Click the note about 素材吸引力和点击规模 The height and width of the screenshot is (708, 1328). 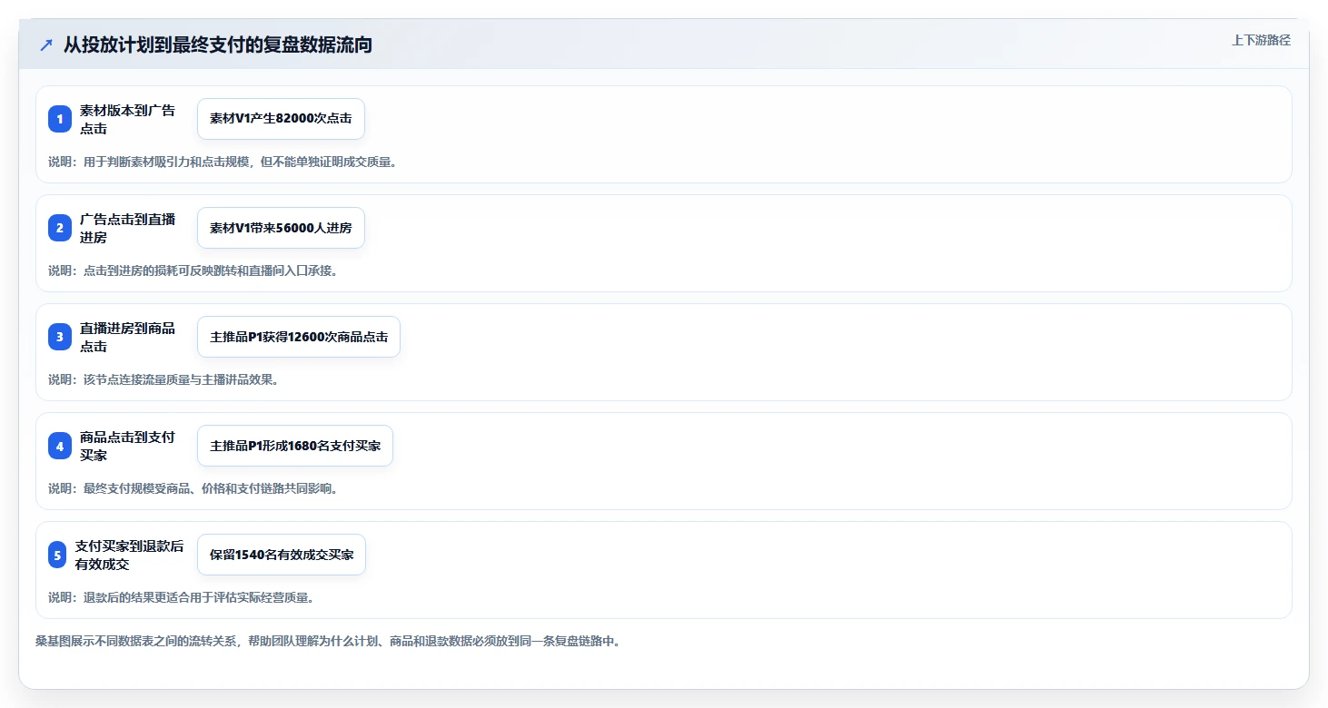point(223,162)
